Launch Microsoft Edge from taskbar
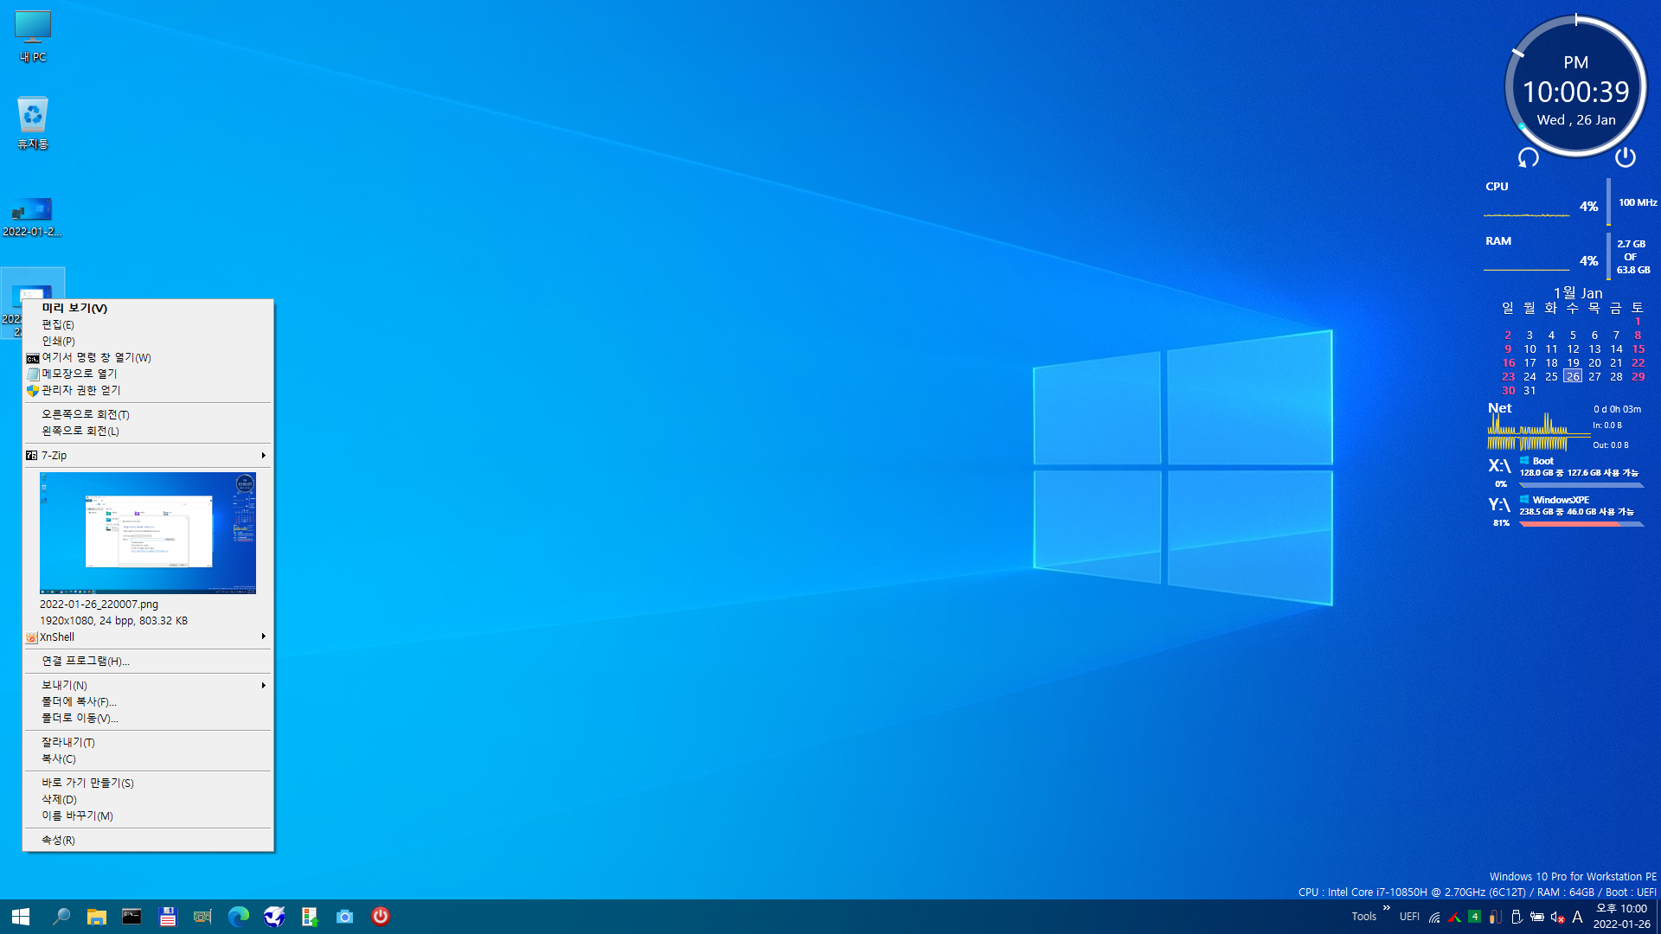This screenshot has width=1661, height=934. (238, 917)
